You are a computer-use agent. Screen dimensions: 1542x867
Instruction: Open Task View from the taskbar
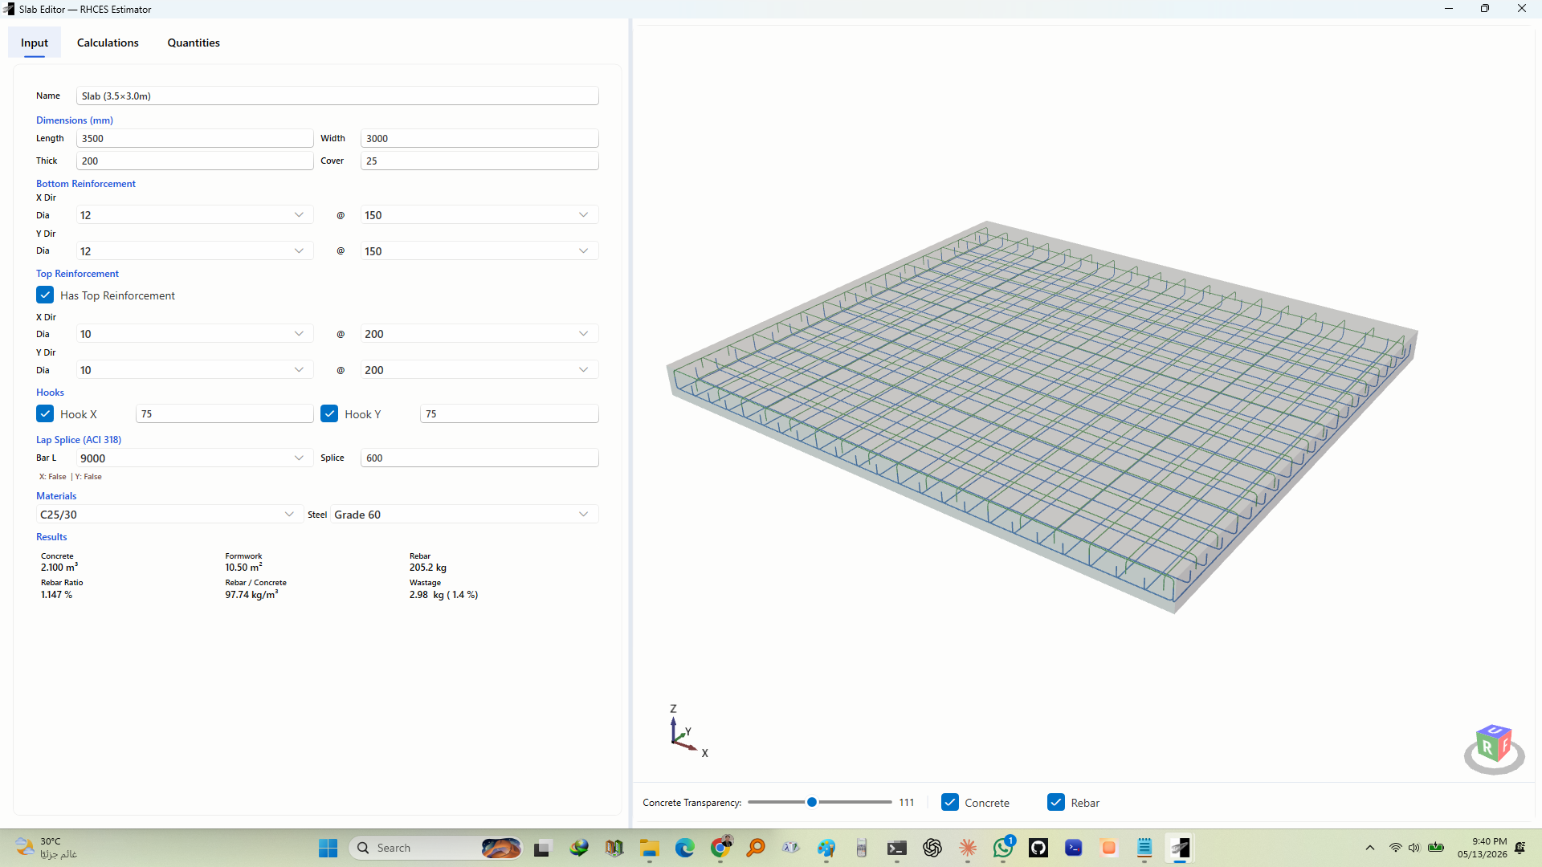(x=543, y=848)
